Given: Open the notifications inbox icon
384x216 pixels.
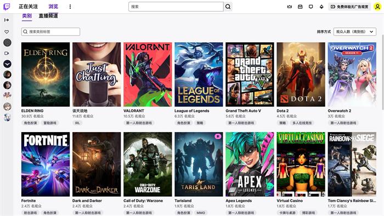Looking at the screenshot, I should [300, 7].
